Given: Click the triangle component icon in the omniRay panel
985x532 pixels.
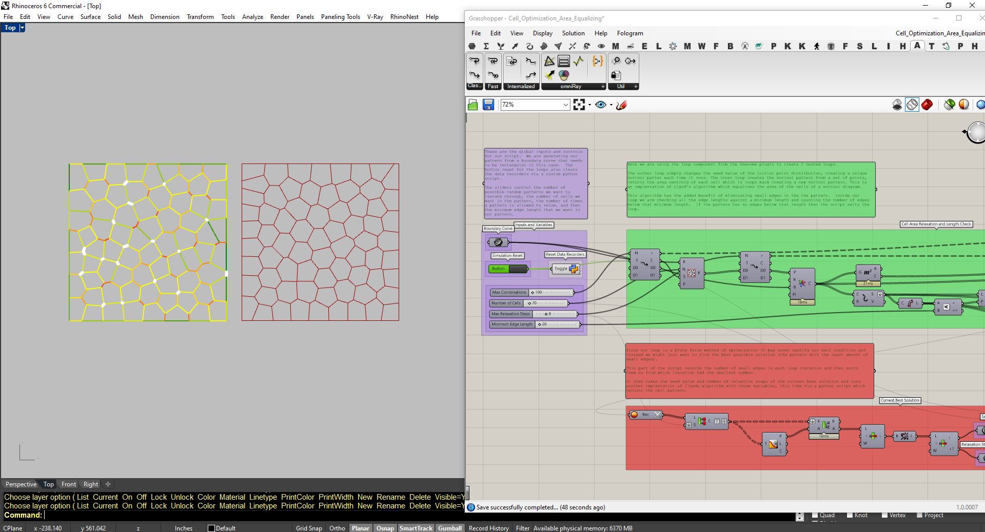Looking at the screenshot, I should (x=549, y=61).
